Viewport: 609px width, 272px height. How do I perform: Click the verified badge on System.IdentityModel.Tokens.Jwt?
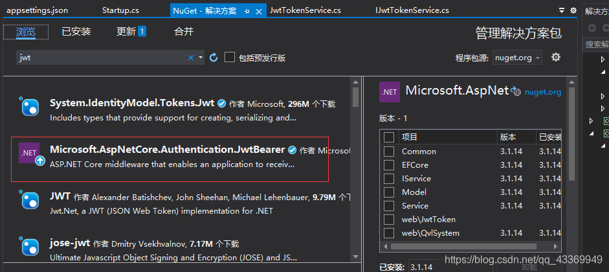tap(222, 104)
